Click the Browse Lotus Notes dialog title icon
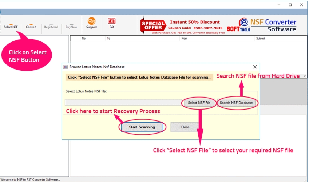Image resolution: width=309 pixels, height=182 pixels. click(65, 67)
